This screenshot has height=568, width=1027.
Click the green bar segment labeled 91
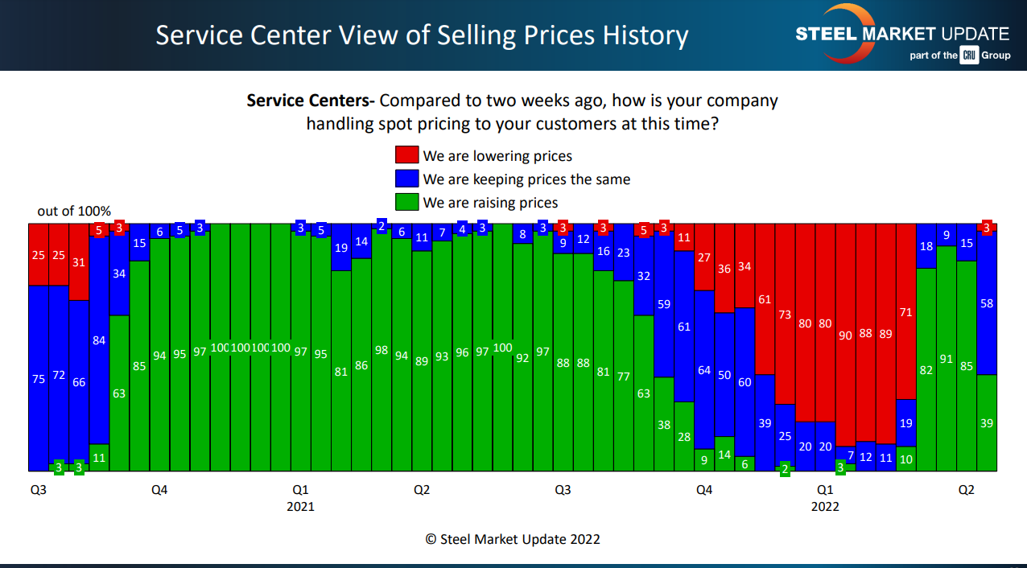tap(947, 359)
